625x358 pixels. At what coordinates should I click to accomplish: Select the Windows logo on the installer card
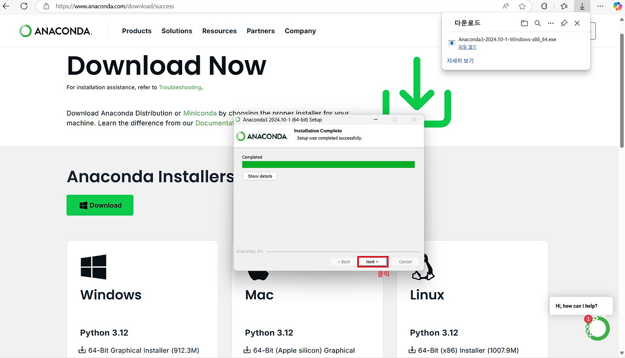pyautogui.click(x=93, y=266)
